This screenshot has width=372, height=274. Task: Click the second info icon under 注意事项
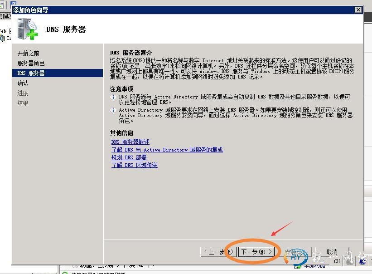113,110
